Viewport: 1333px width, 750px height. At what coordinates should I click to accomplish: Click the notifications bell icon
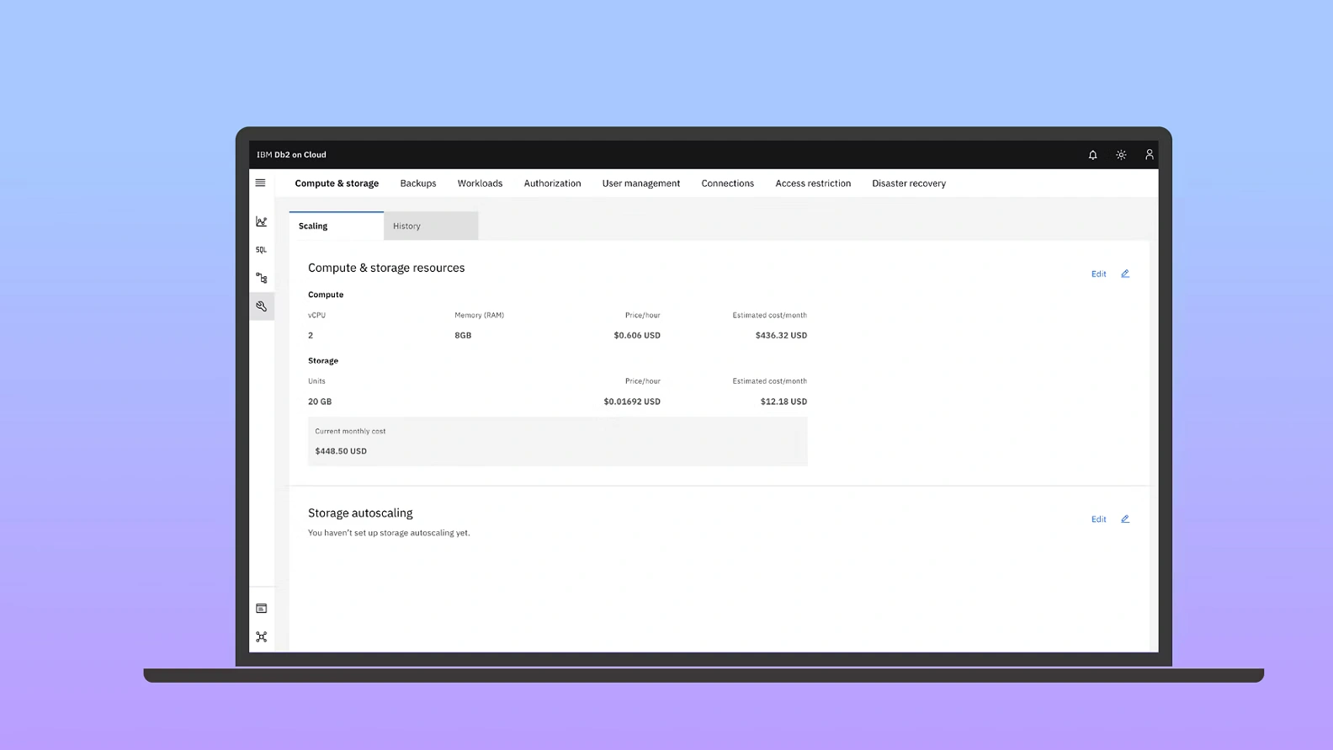tap(1092, 155)
